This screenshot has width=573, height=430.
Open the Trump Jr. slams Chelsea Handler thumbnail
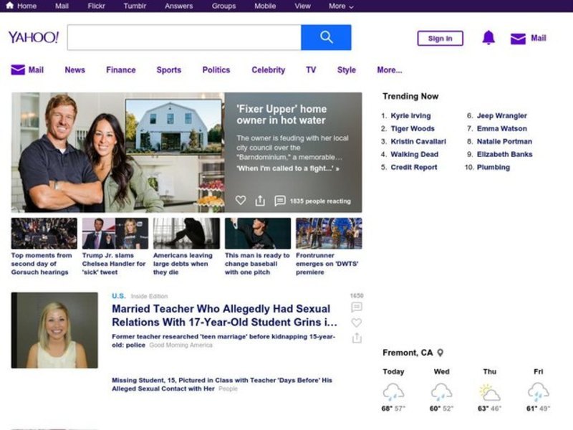(115, 234)
